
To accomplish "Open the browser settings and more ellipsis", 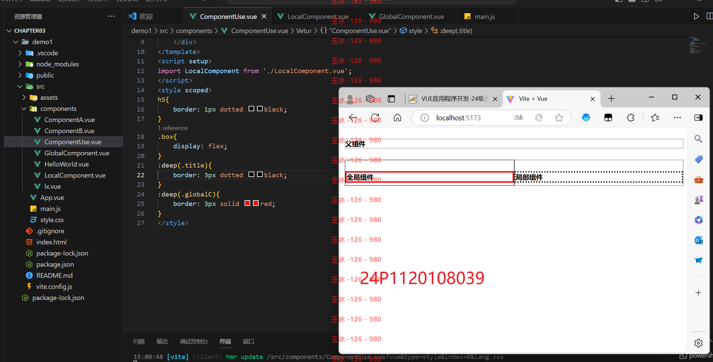I will click(x=677, y=118).
